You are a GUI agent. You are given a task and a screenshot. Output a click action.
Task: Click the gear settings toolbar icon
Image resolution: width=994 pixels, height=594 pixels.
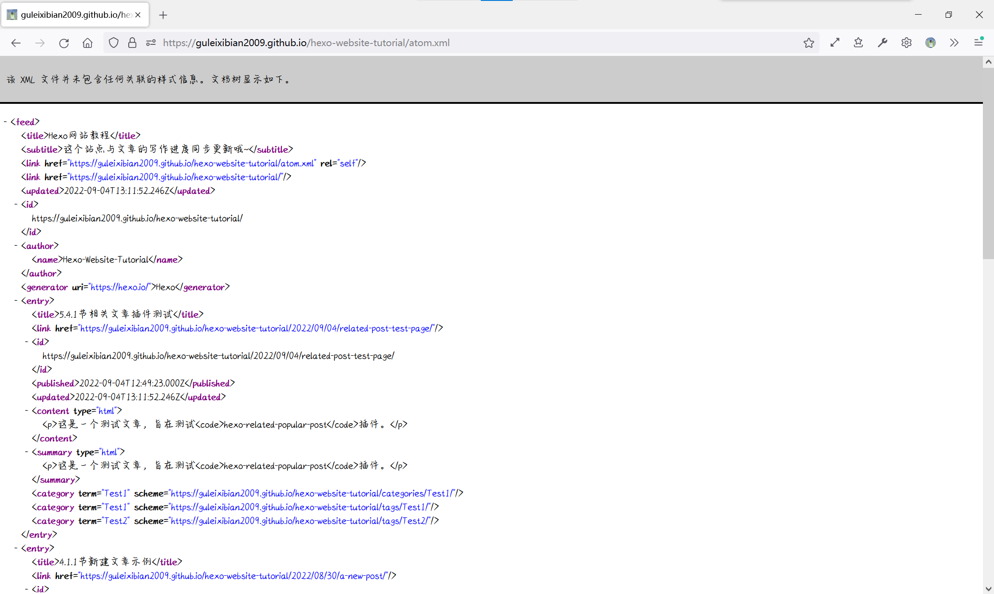(906, 43)
